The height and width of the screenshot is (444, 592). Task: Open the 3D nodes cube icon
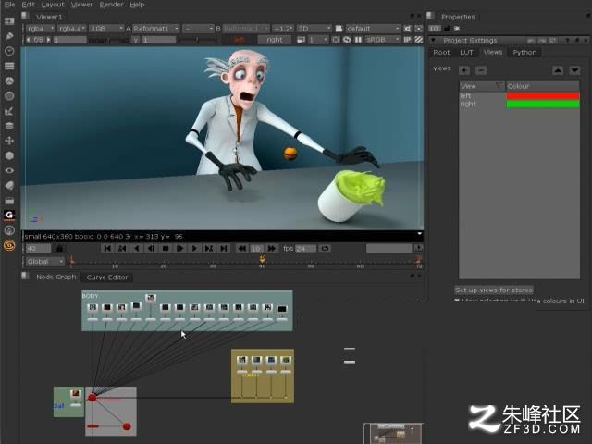point(9,155)
